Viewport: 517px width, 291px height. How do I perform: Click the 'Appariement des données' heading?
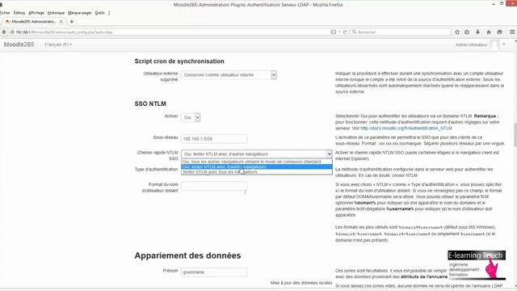point(187,255)
